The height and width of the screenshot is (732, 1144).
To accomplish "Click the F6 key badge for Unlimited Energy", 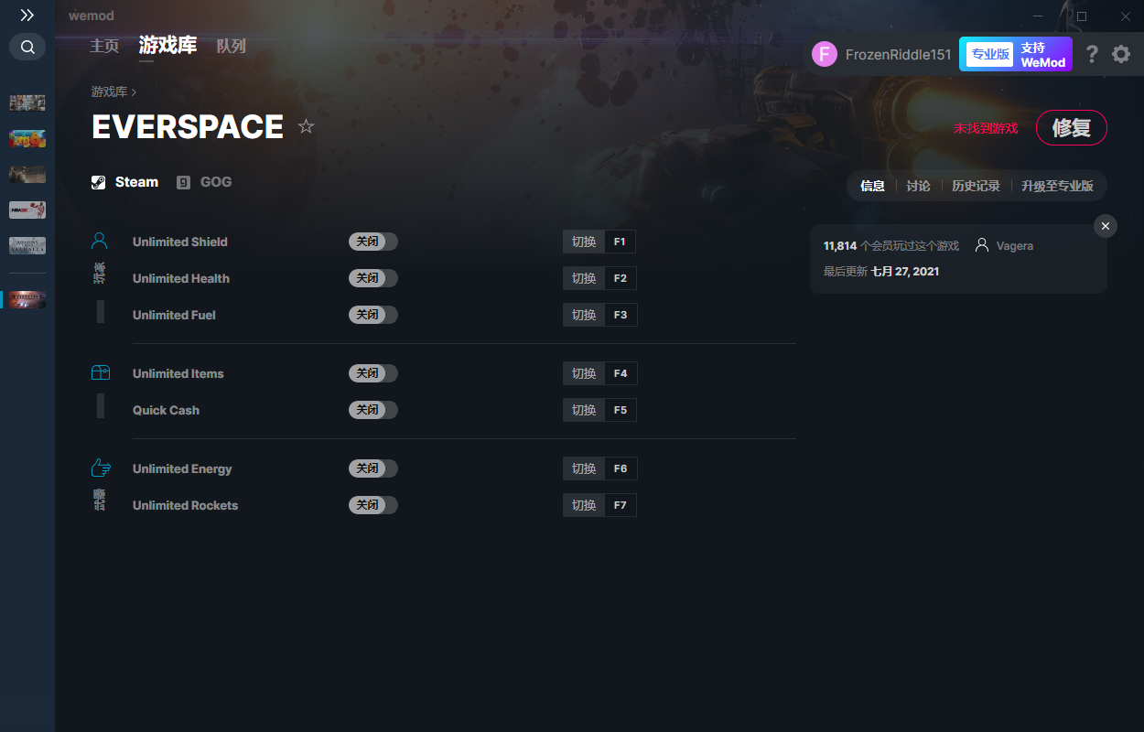I will click(621, 468).
